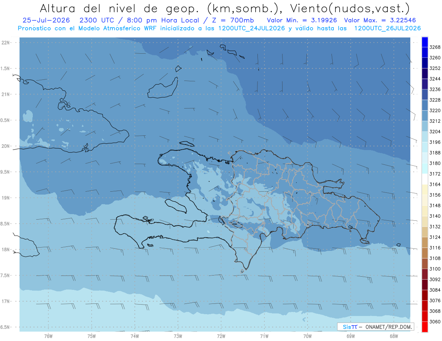Click the chart title 'Altura del nivel de geop.'

tap(120, 8)
